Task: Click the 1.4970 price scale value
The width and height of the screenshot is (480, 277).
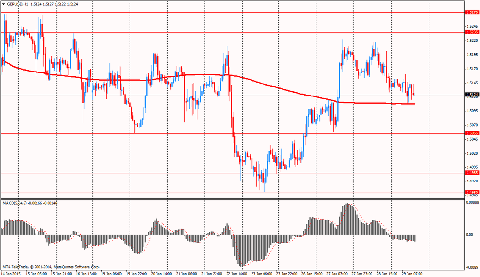Action: (x=472, y=181)
